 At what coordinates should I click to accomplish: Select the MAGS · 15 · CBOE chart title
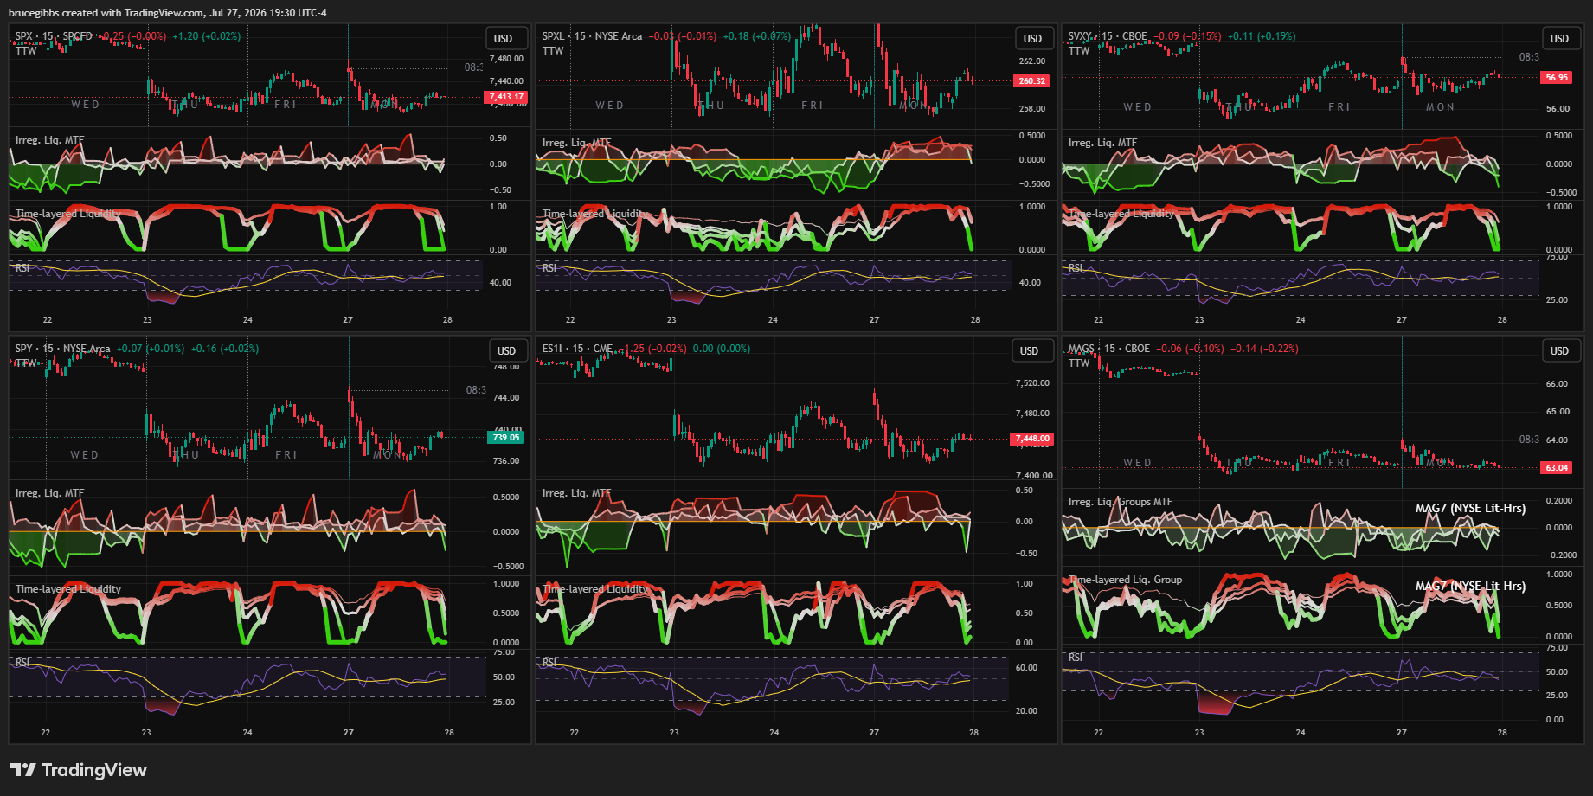pyautogui.click(x=1109, y=349)
